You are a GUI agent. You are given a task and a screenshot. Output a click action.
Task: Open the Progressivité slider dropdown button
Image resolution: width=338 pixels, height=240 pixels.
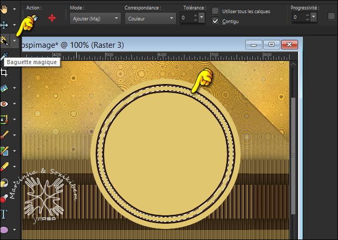click(314, 17)
